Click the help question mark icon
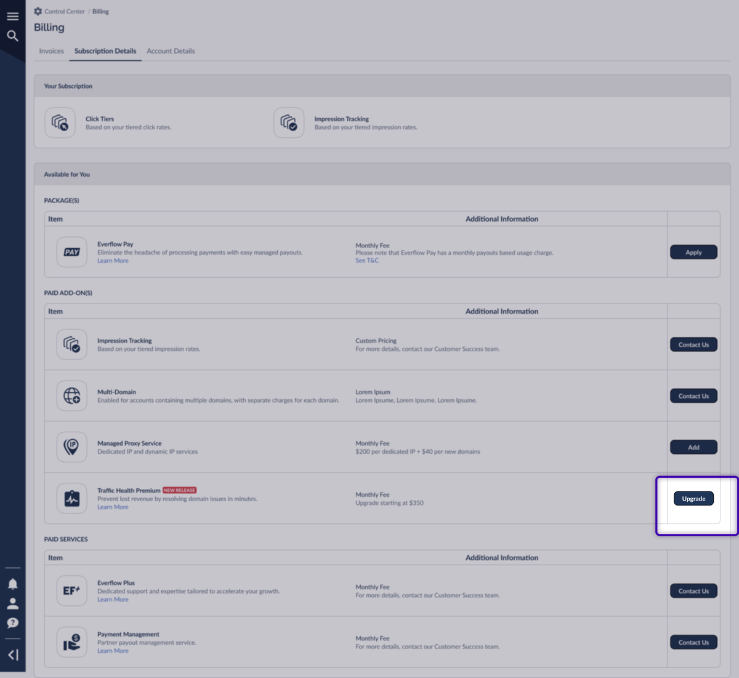This screenshot has width=739, height=678. [x=12, y=623]
